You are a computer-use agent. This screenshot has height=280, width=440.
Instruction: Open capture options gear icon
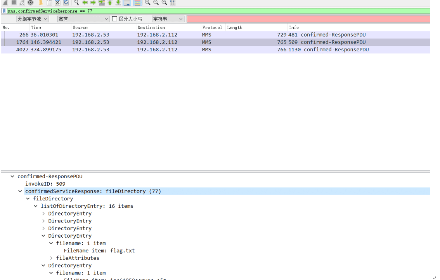pos(30,3)
